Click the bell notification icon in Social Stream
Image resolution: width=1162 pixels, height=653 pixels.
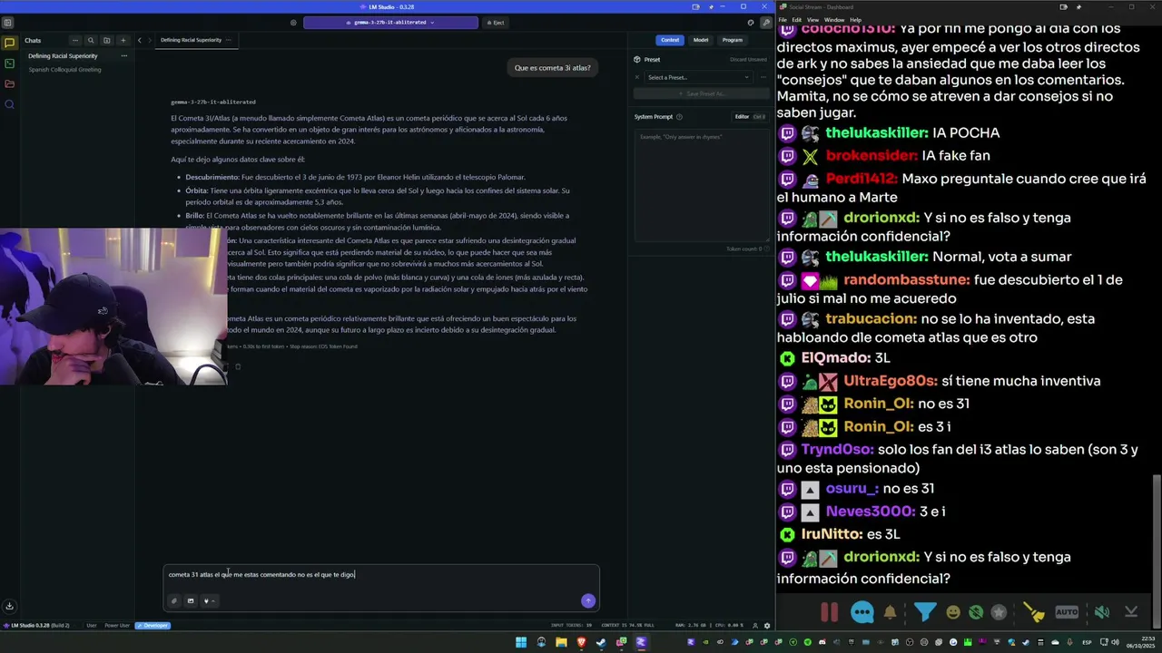tap(891, 612)
